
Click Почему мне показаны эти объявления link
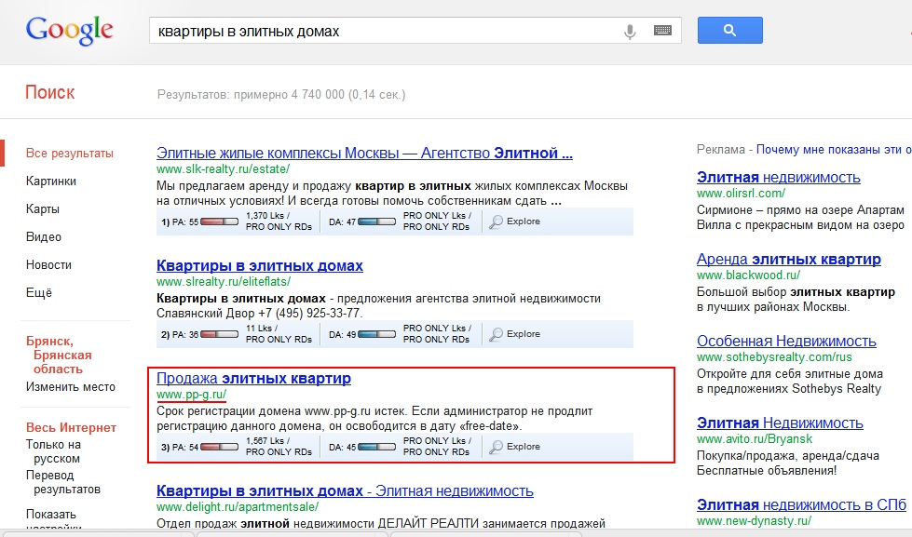tap(834, 150)
